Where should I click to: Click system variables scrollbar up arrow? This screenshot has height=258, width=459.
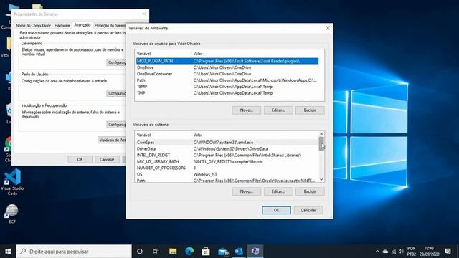point(321,134)
